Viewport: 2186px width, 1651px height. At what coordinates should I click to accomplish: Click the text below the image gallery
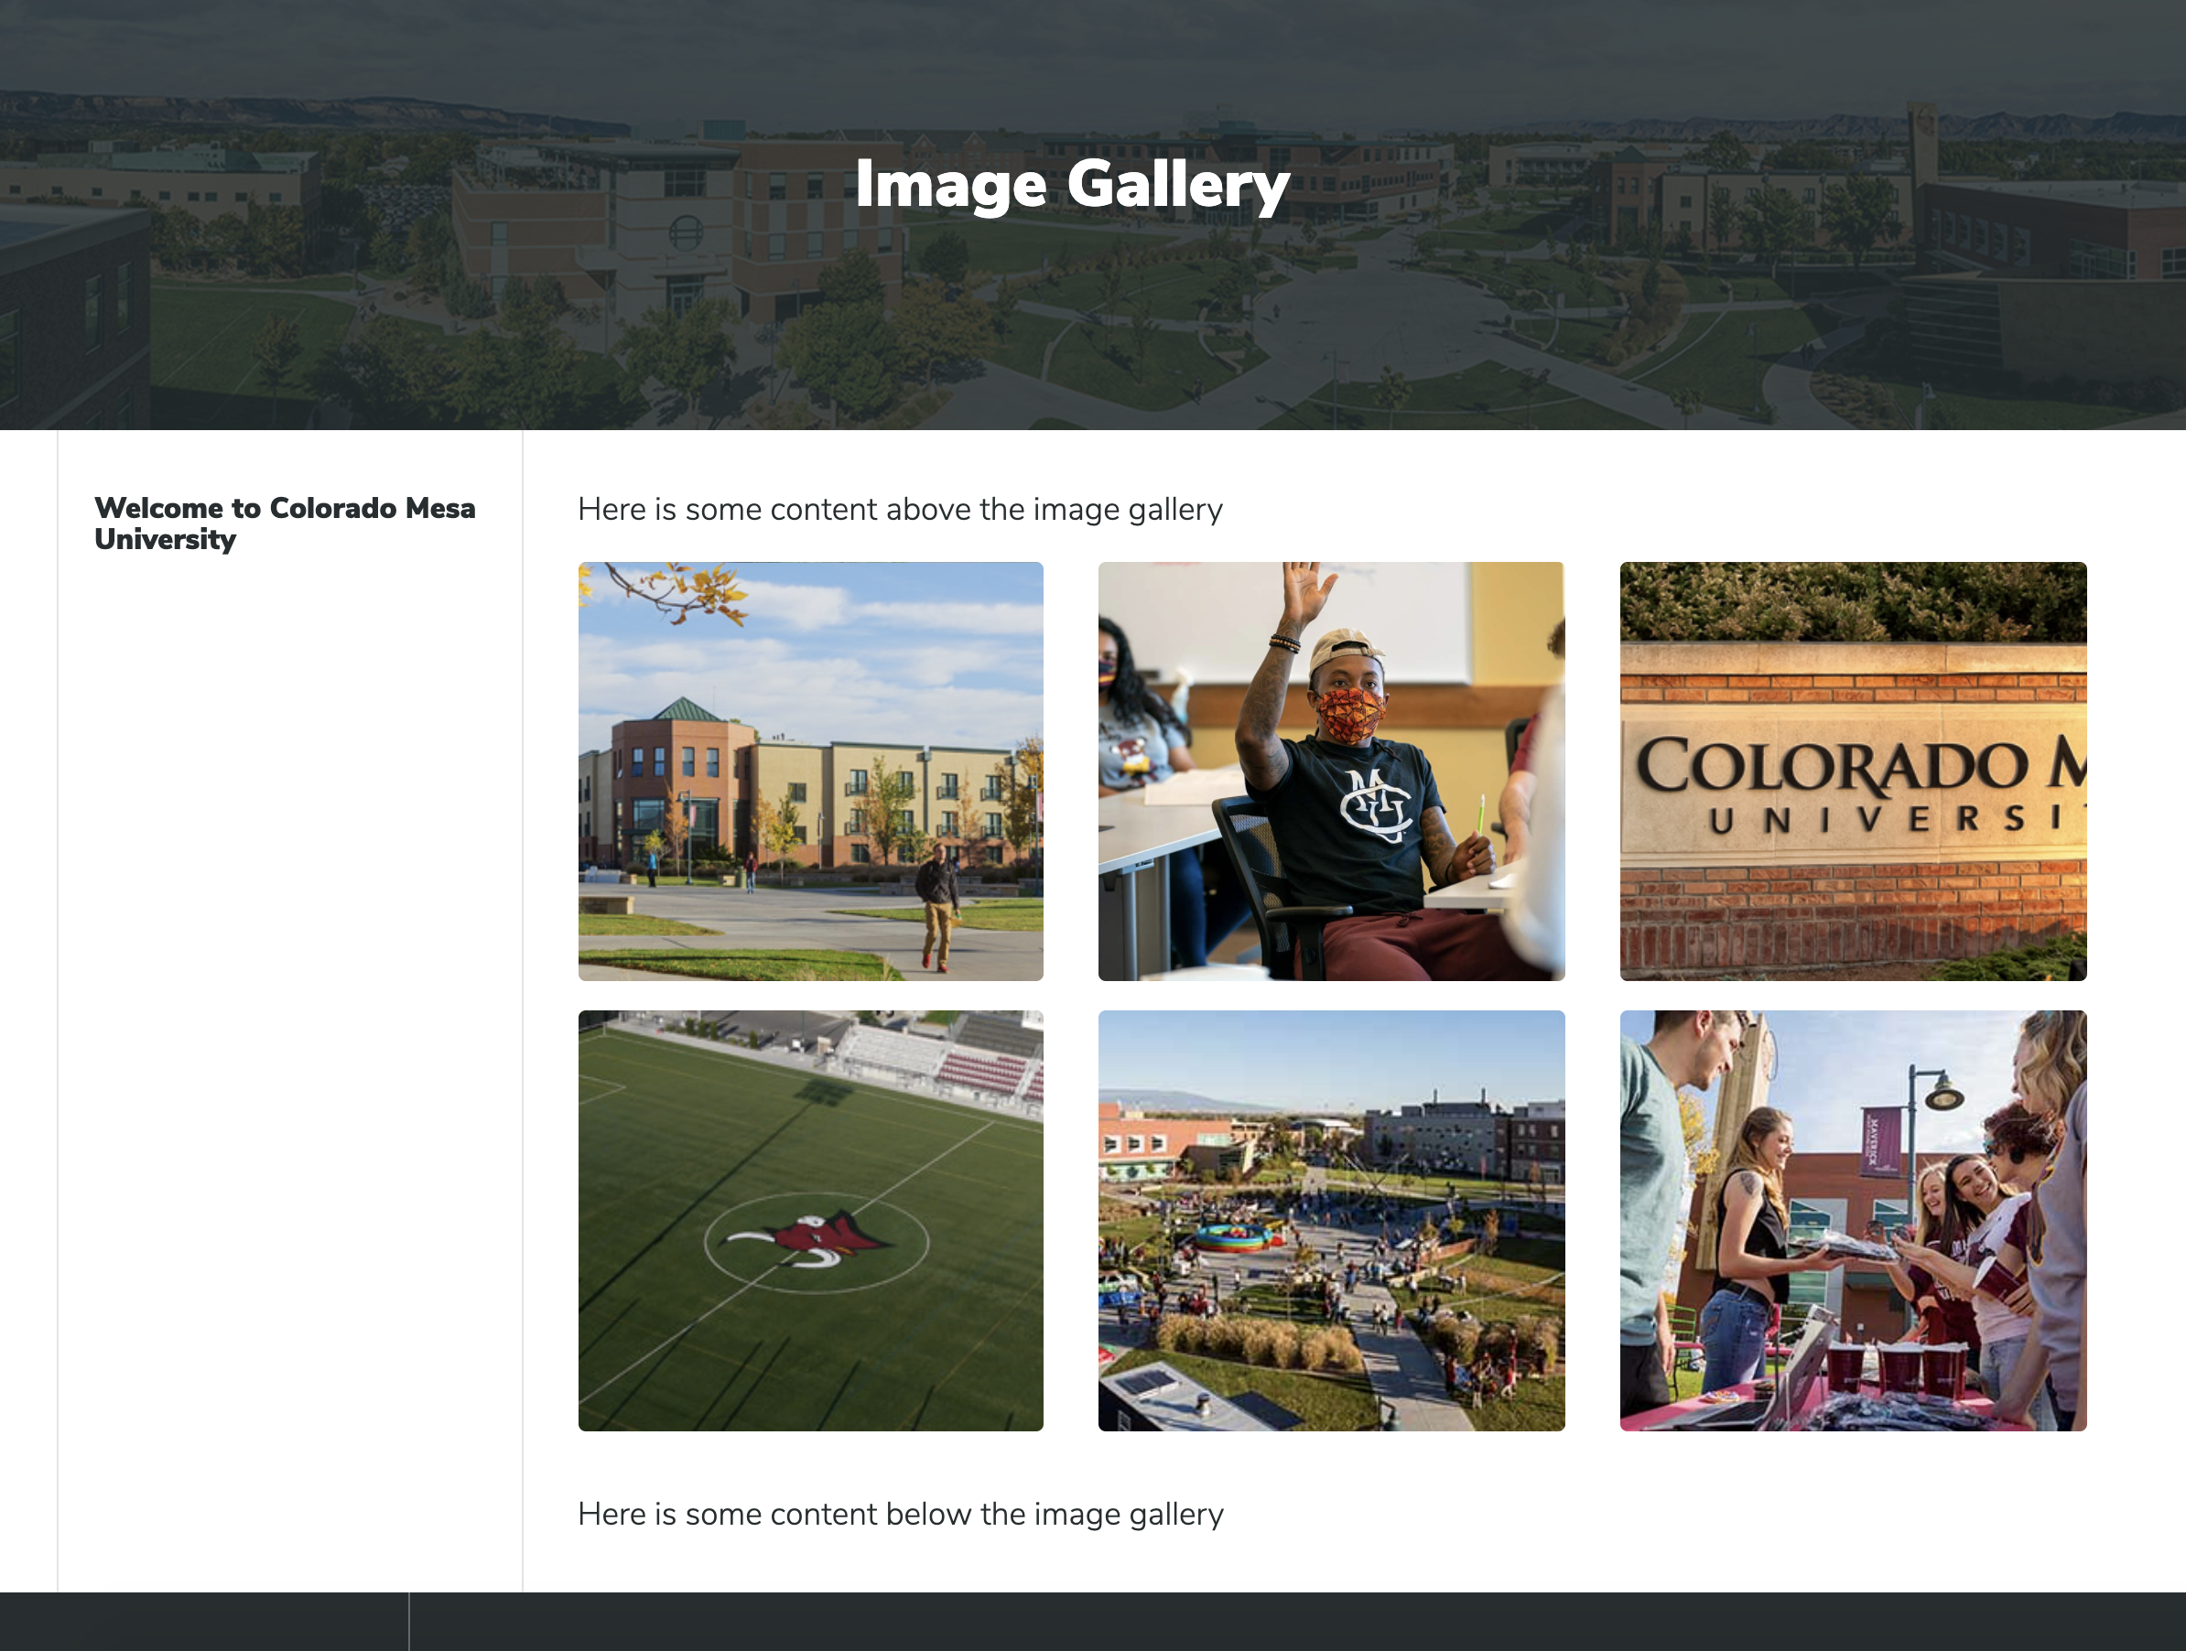click(x=900, y=1514)
